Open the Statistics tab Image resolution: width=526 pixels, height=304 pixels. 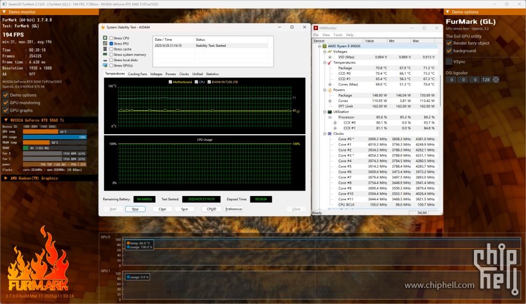coord(212,74)
